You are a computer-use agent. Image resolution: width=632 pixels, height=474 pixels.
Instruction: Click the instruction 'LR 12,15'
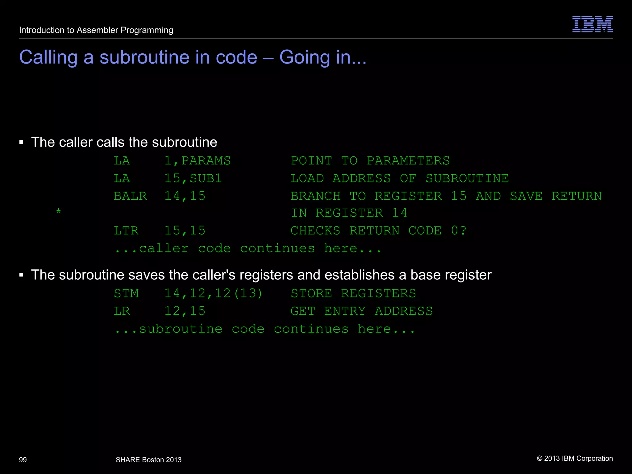click(x=159, y=311)
